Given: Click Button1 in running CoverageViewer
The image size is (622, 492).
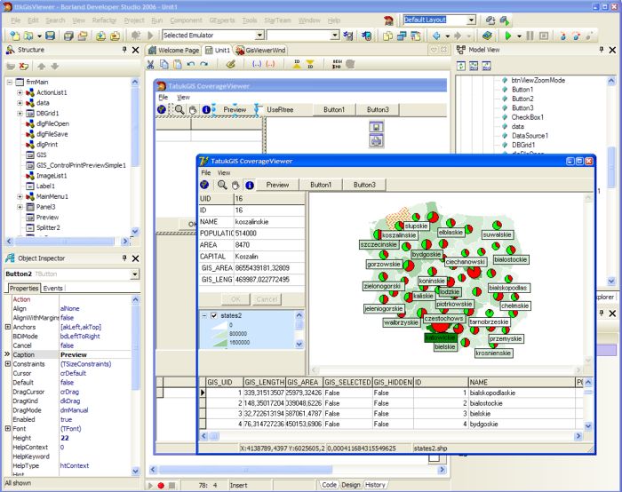Looking at the screenshot, I should tap(321, 185).
